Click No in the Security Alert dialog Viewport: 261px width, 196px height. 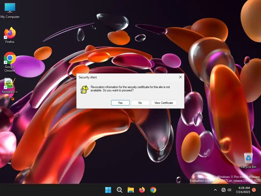pyautogui.click(x=140, y=103)
